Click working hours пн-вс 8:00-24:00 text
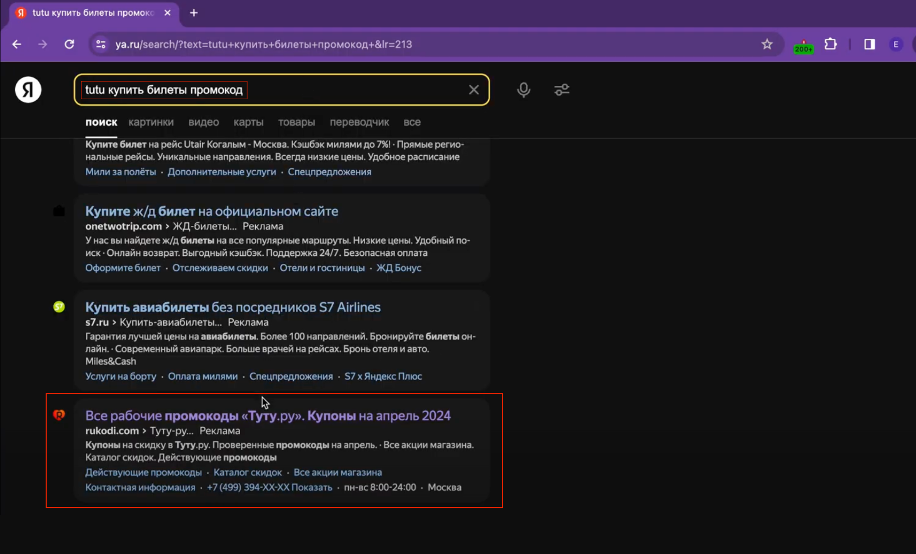 [x=380, y=488]
